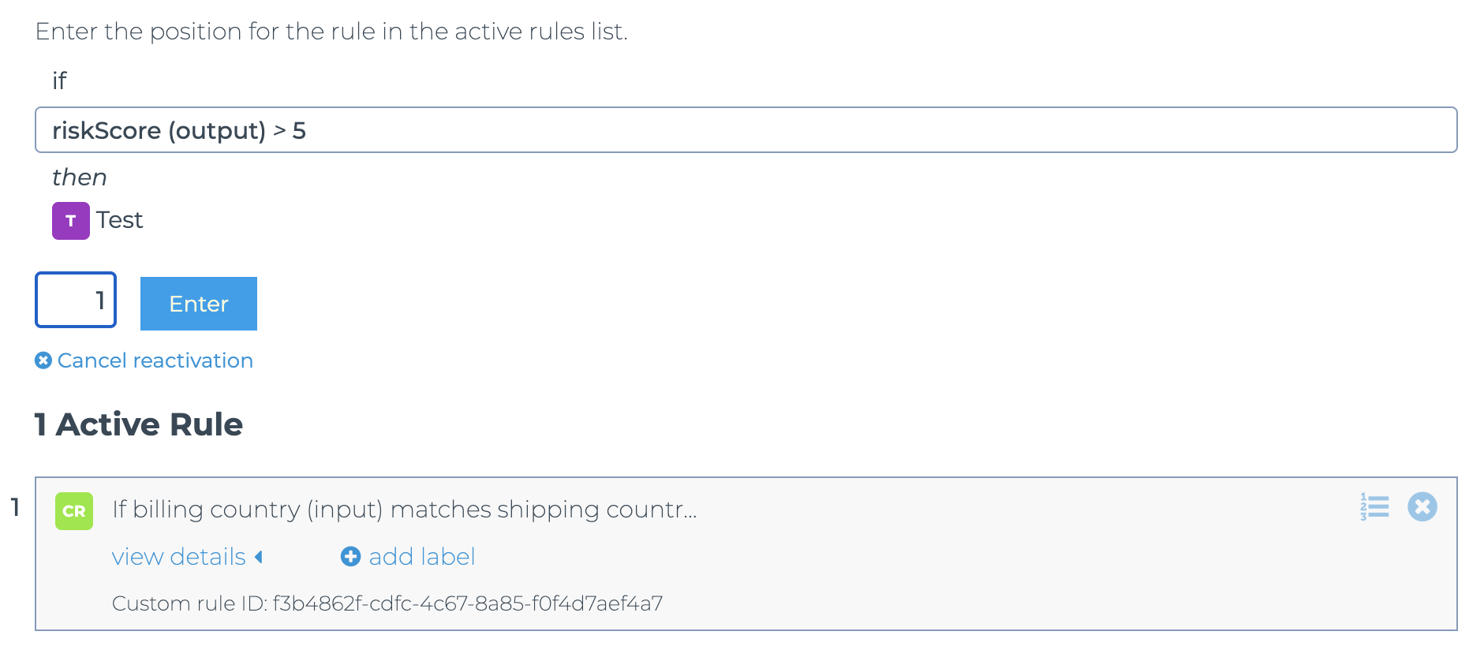Deactivate rule using the circled X icon
Screen dimensions: 1469x650
1422,506
